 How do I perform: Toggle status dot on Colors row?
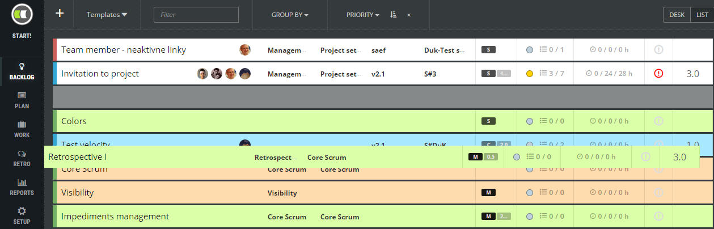tap(530, 121)
